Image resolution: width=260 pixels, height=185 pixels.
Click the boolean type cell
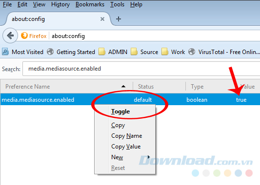point(197,100)
